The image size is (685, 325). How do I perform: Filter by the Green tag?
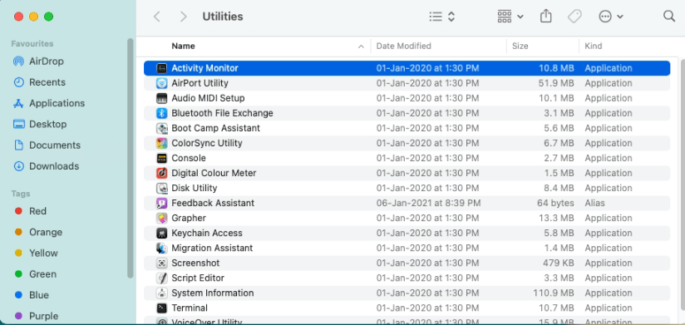36,274
